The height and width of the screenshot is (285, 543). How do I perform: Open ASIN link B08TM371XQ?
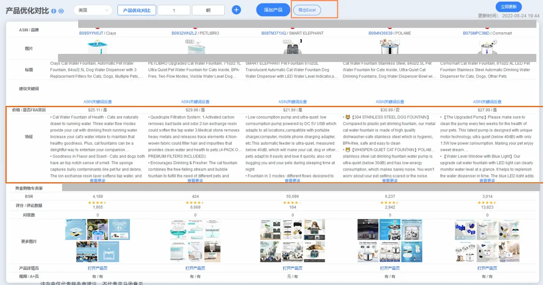point(274,33)
